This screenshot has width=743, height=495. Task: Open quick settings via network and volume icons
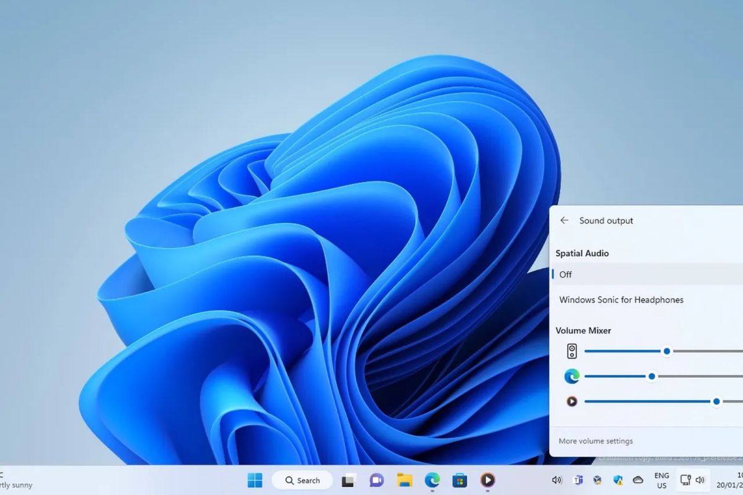pos(691,480)
